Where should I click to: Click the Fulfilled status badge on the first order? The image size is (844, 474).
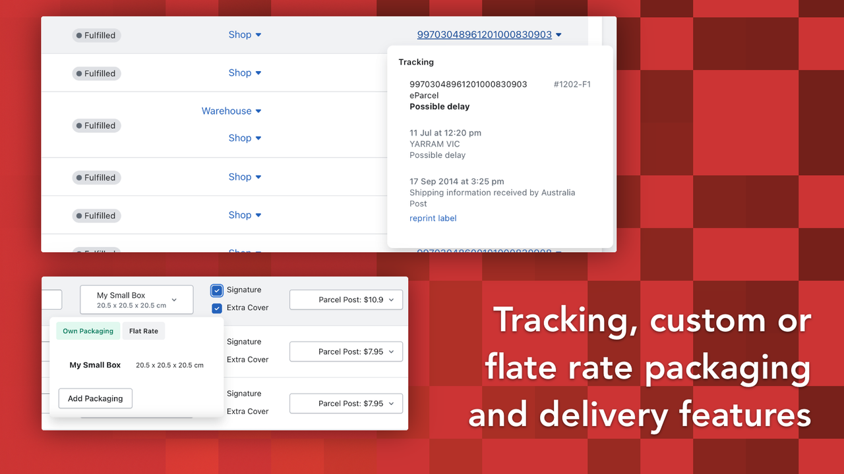(x=96, y=35)
